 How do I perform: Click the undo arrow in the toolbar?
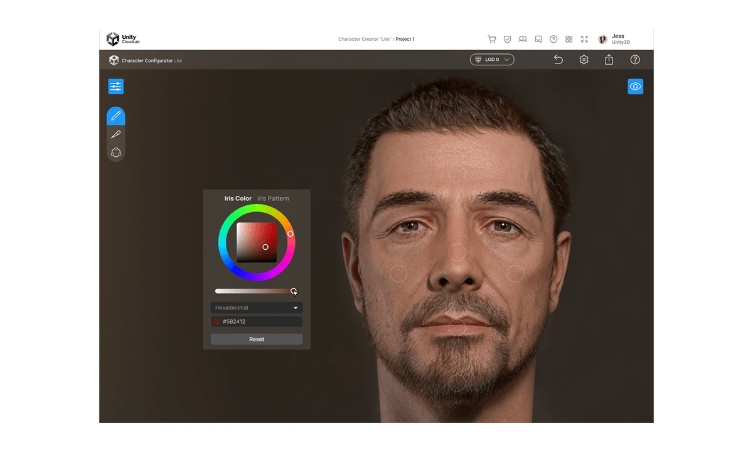pos(558,59)
